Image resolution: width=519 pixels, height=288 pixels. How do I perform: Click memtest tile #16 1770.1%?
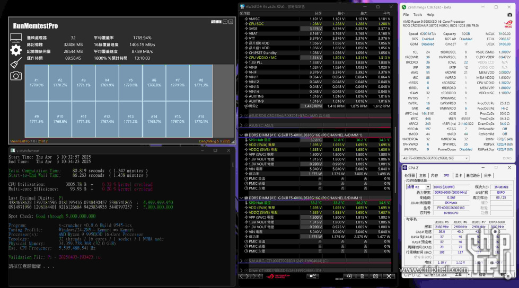coord(201,119)
